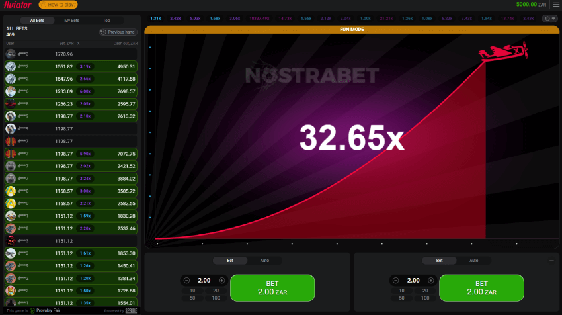The height and width of the screenshot is (315, 562).
Task: Click avatar of d***7 cashed out 7072.75
Action: (x=11, y=154)
